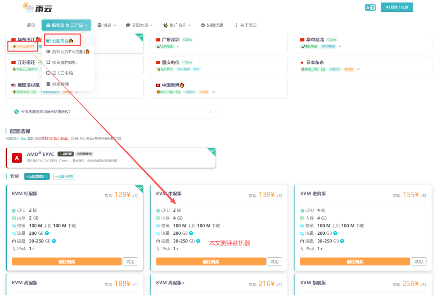Image resolution: width=438 pixels, height=295 pixels.
Task: Click IPv4 icon in KVM 中配版 card
Action: coord(158,249)
